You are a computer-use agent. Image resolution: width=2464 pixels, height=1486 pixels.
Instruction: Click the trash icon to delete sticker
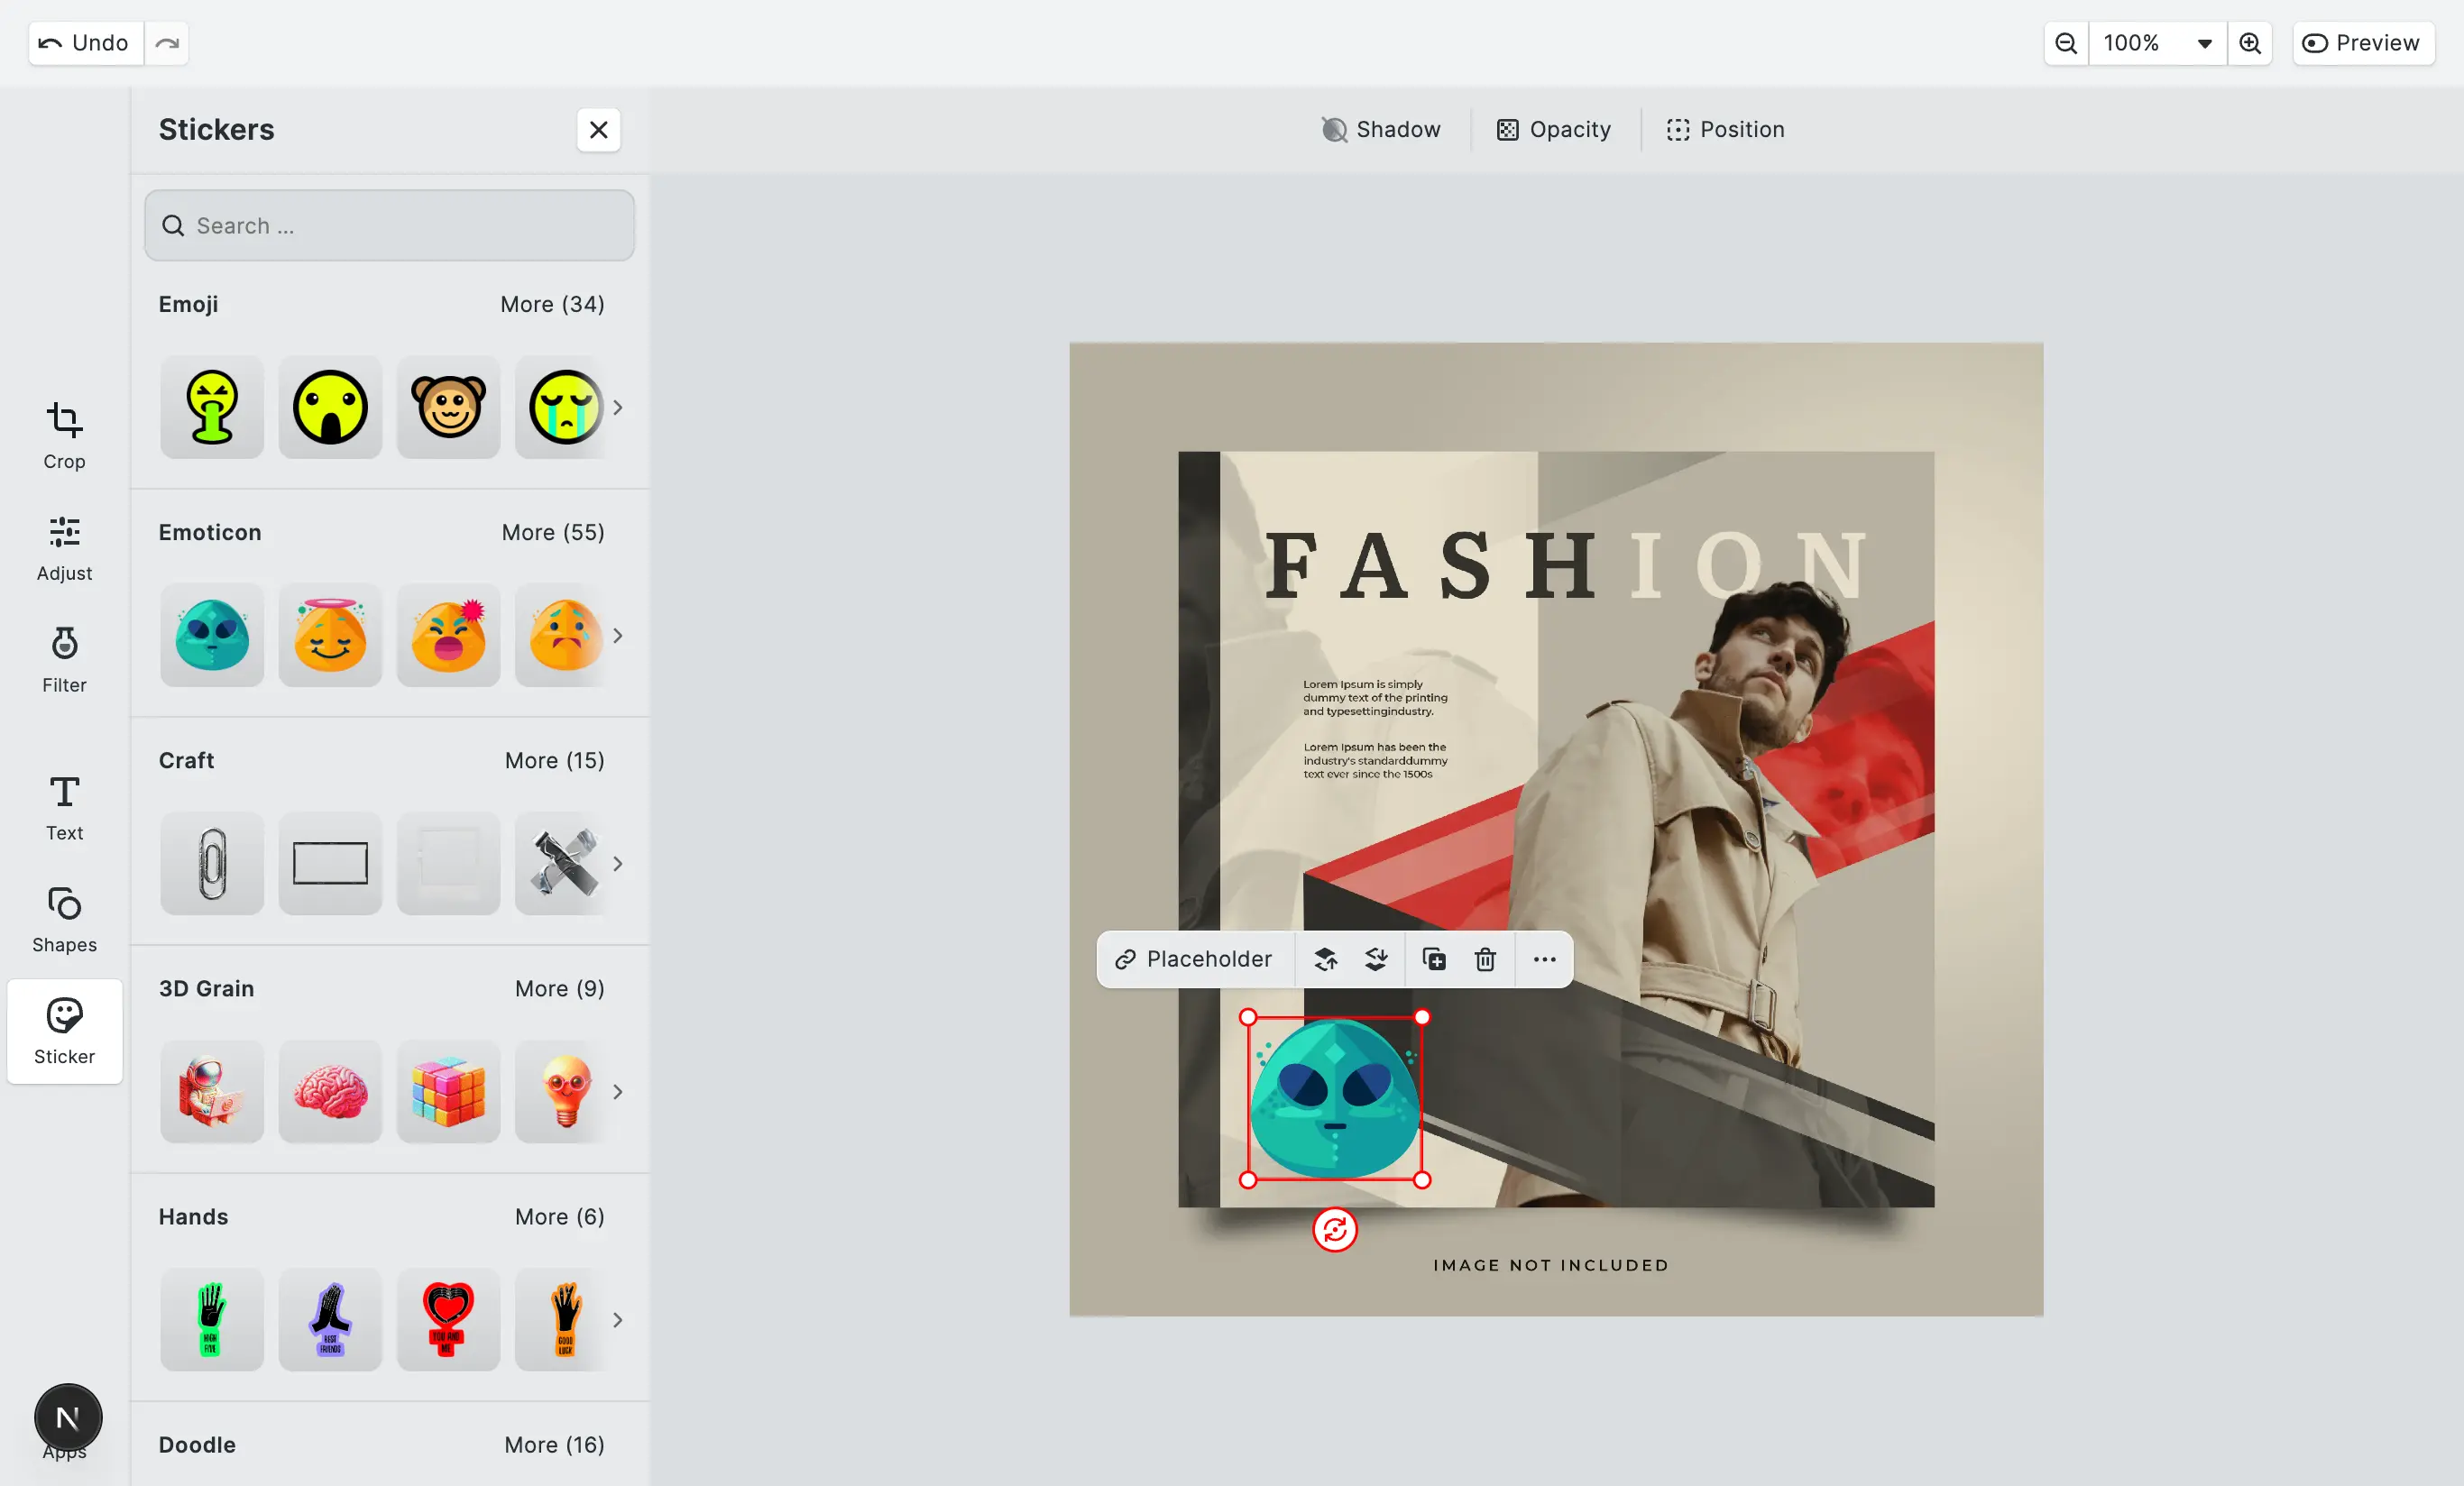(1485, 959)
